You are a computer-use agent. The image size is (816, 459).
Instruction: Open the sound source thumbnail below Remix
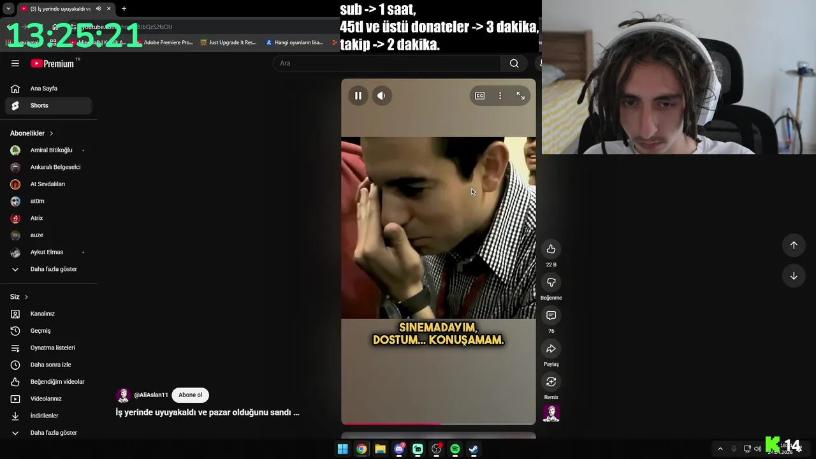pos(551,414)
